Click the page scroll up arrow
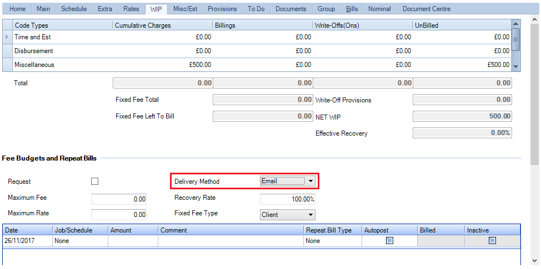Viewport: 541px width, 269px height. (x=535, y=19)
